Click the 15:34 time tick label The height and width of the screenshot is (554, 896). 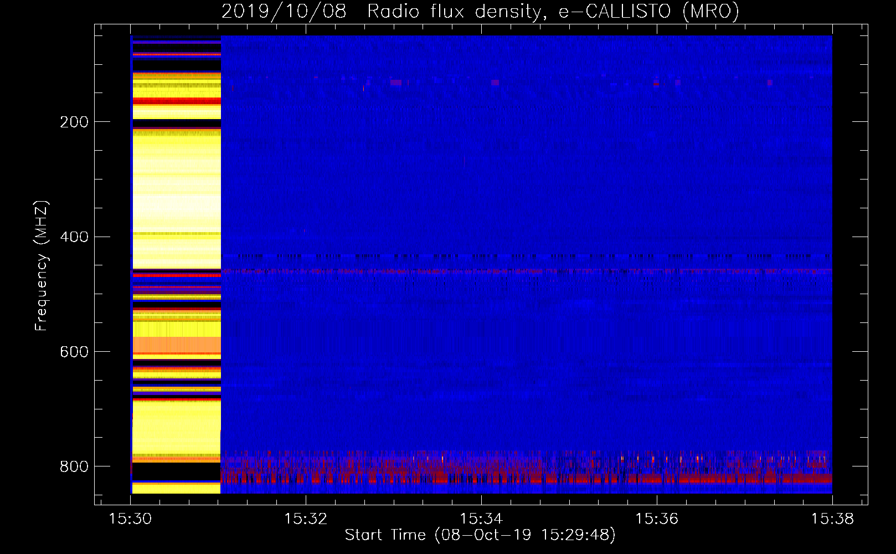481,519
